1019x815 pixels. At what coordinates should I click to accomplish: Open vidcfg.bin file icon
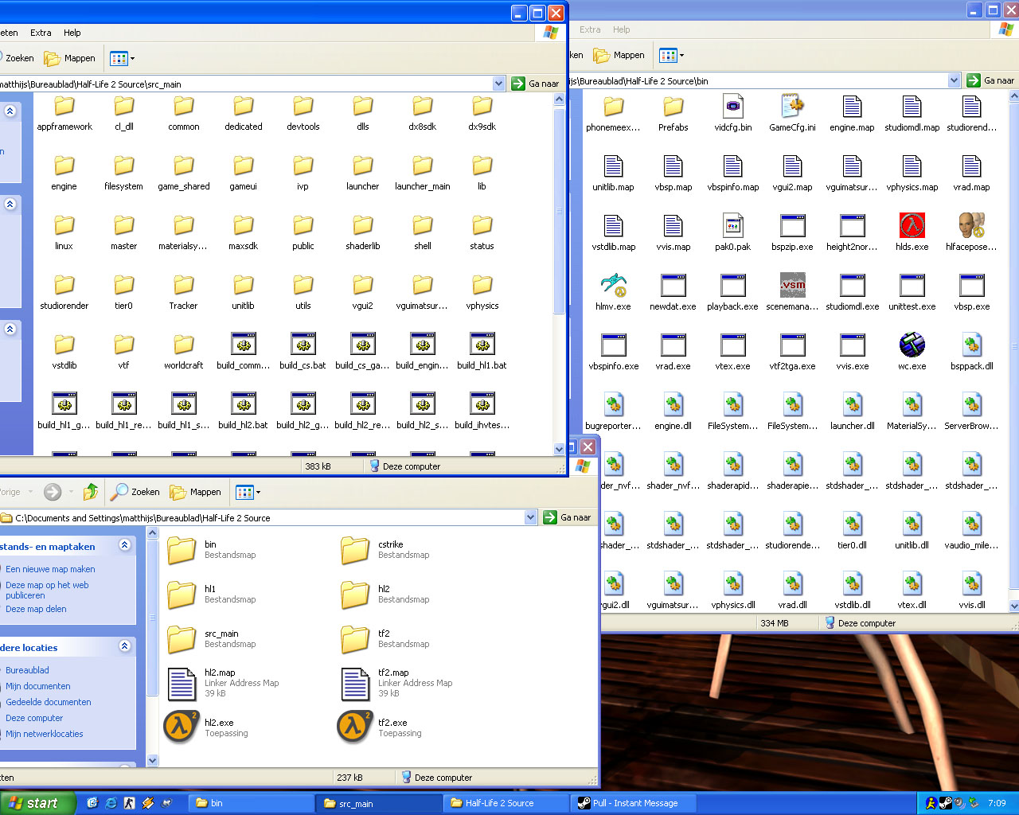coord(732,107)
